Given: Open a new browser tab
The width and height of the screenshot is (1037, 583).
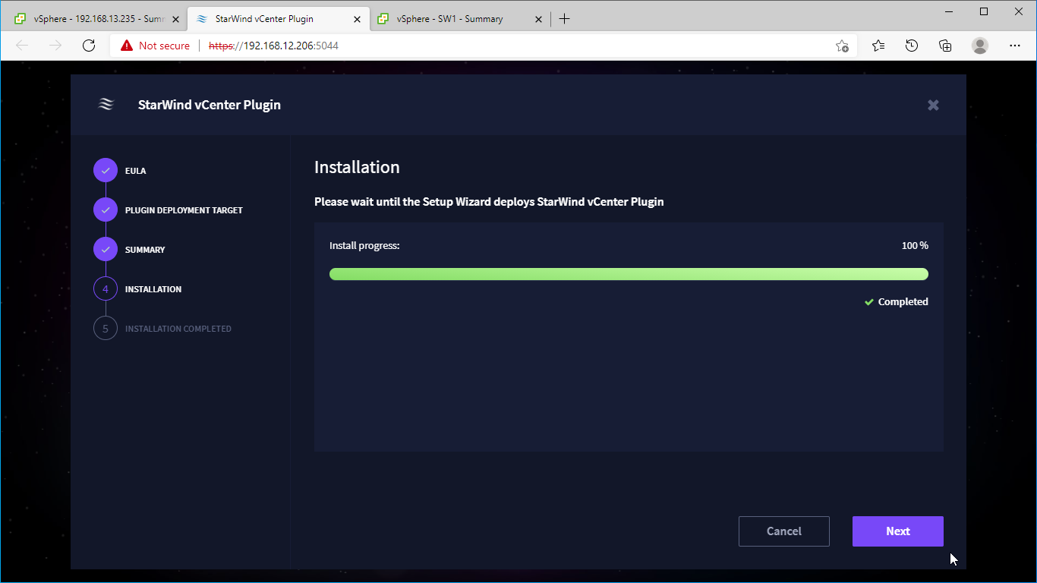Looking at the screenshot, I should (x=565, y=19).
